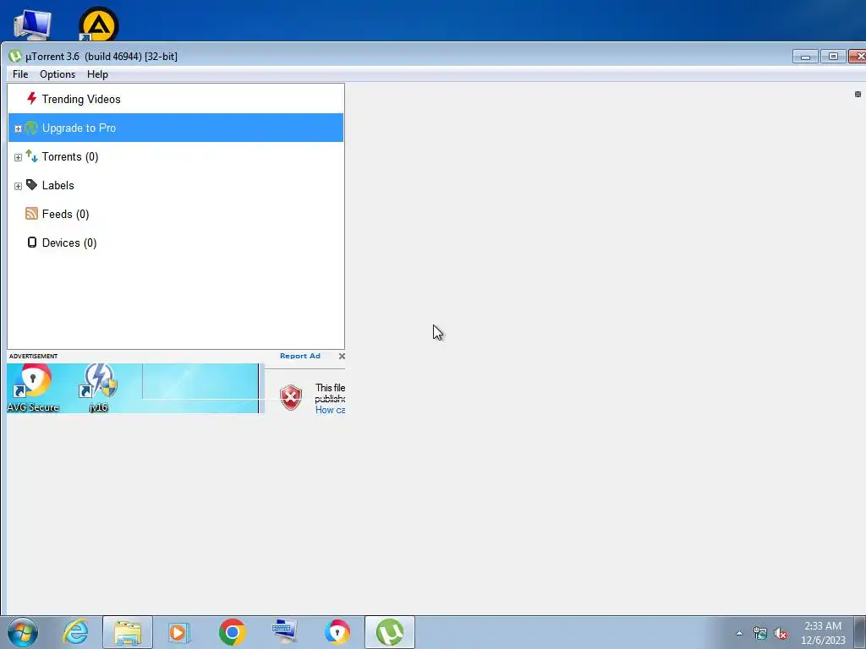Click the Torrents up-down arrows icon

[31, 156]
